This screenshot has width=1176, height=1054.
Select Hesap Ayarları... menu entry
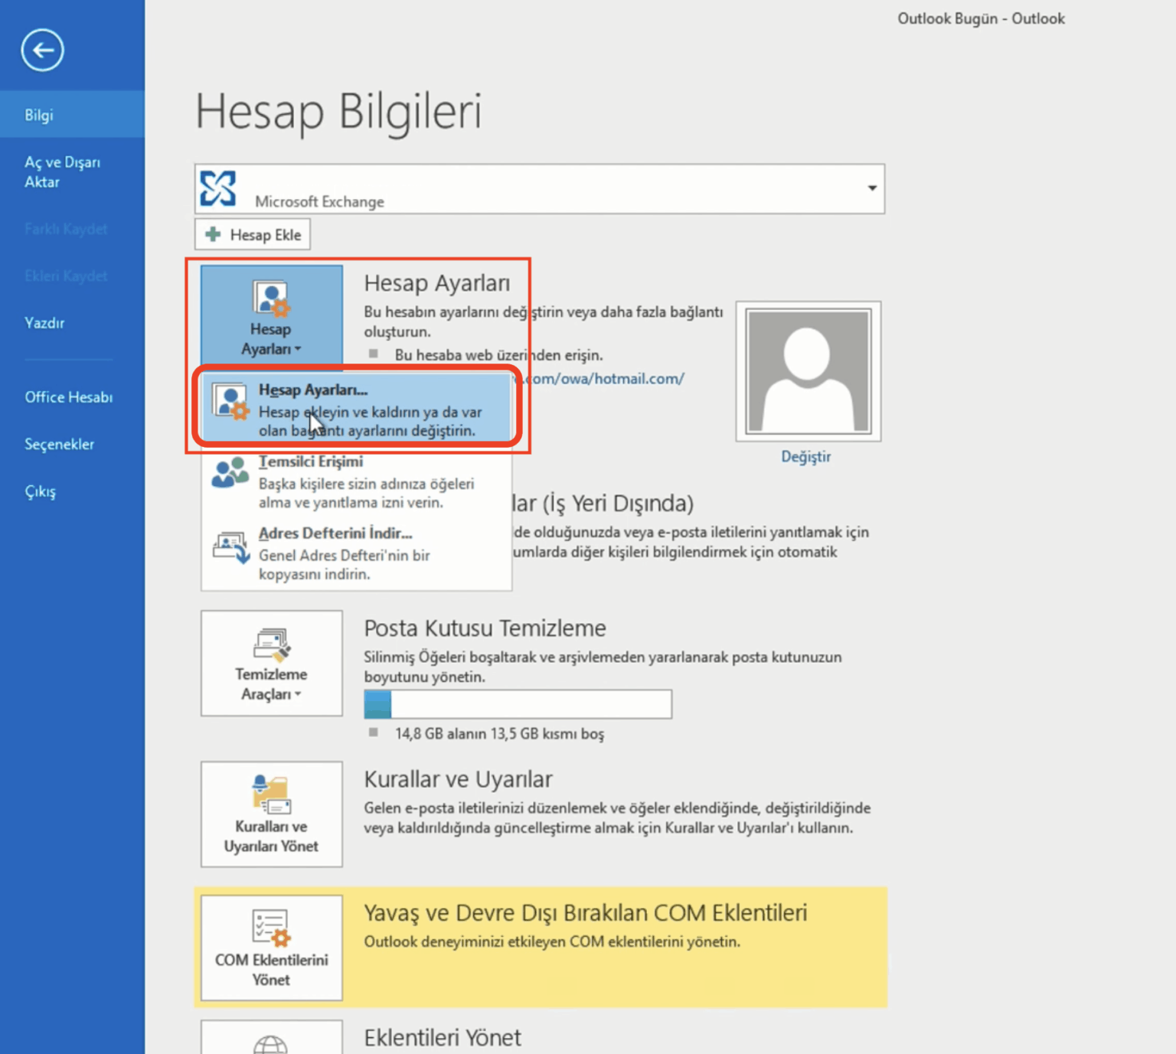click(357, 409)
